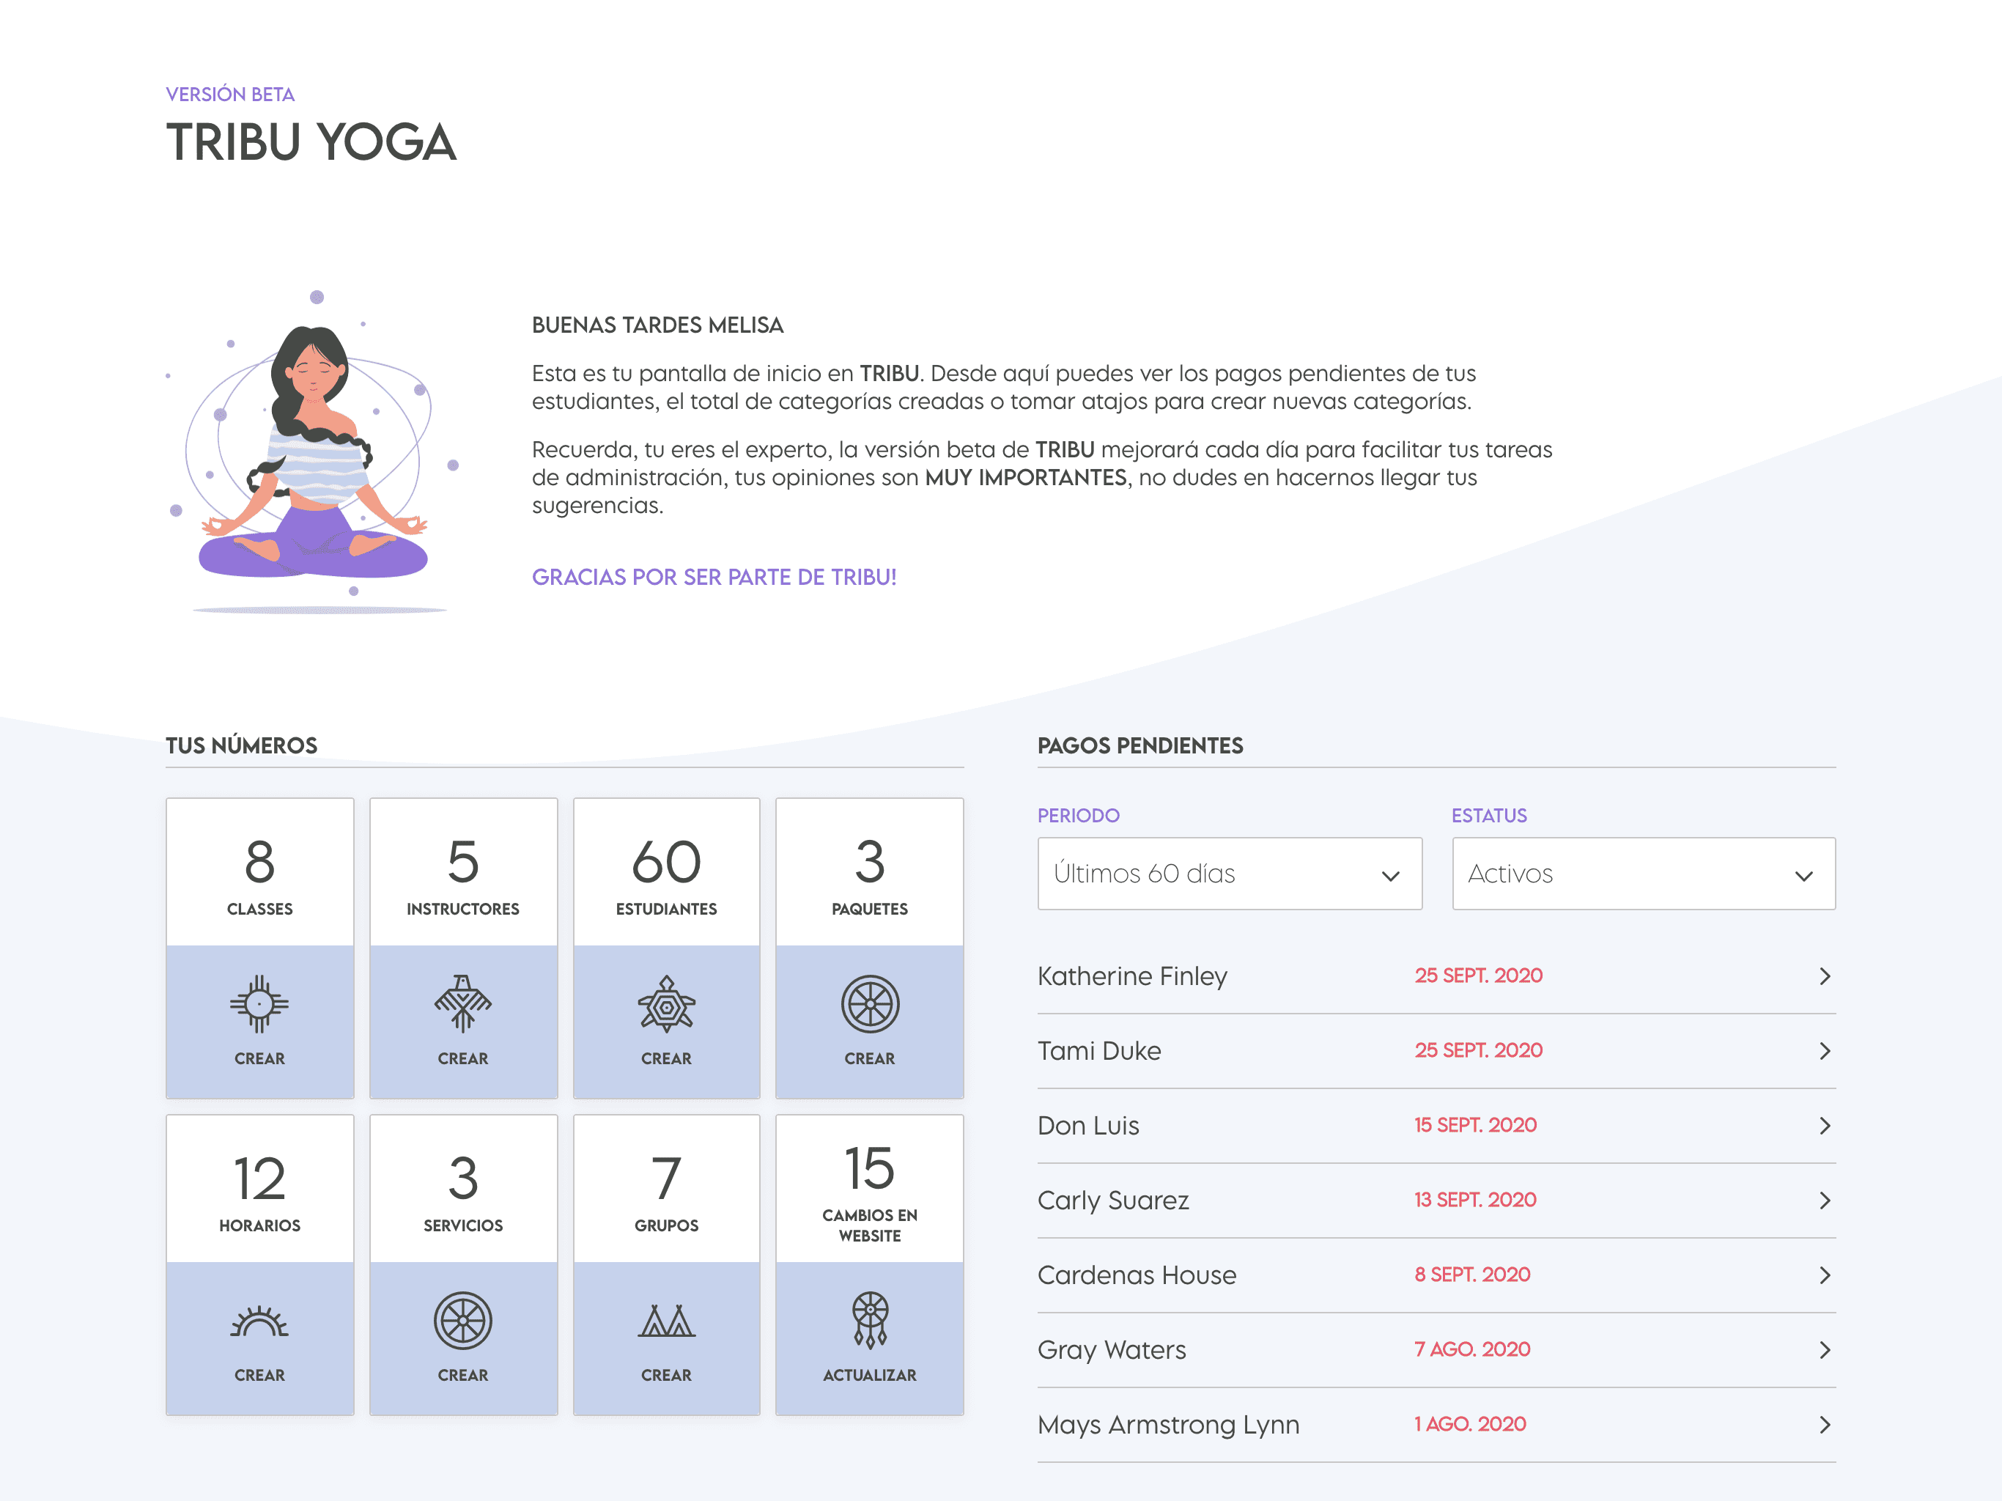2002x1501 pixels.
Task: Expand Mays Armstrong Lynn's payment details
Action: click(1825, 1424)
